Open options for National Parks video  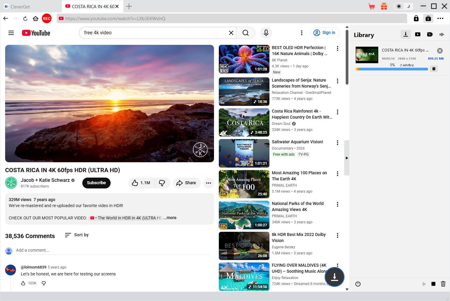tap(338, 204)
